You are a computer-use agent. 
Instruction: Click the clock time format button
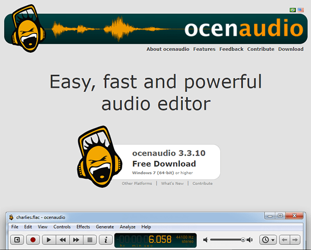tap(265, 240)
